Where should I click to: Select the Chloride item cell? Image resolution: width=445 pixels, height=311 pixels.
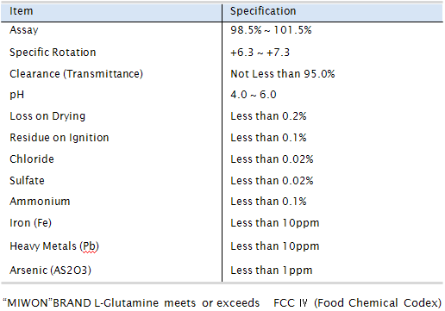[32, 159]
